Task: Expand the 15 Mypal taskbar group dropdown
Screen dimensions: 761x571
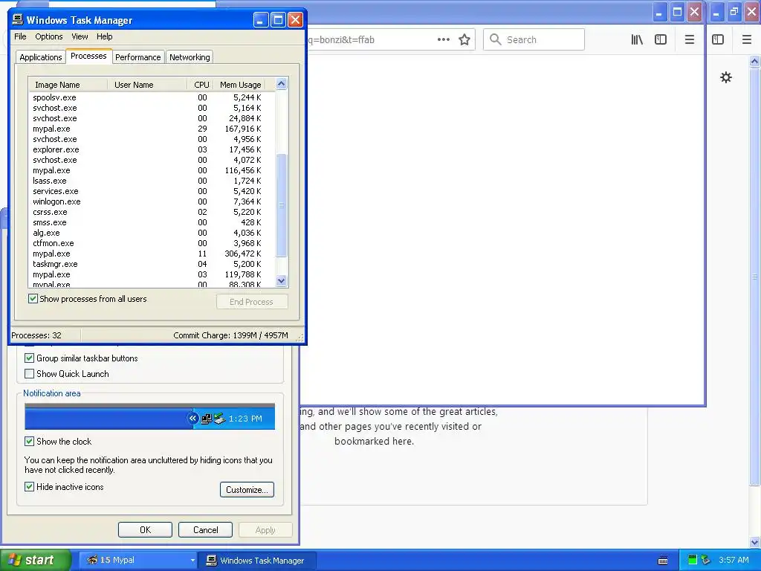Action: 192,561
